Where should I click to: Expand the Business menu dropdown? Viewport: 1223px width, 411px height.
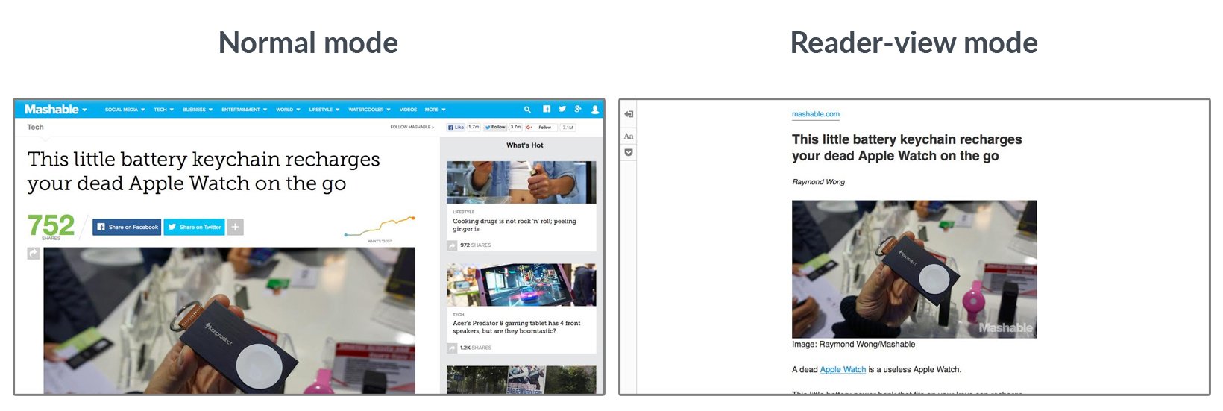point(198,110)
